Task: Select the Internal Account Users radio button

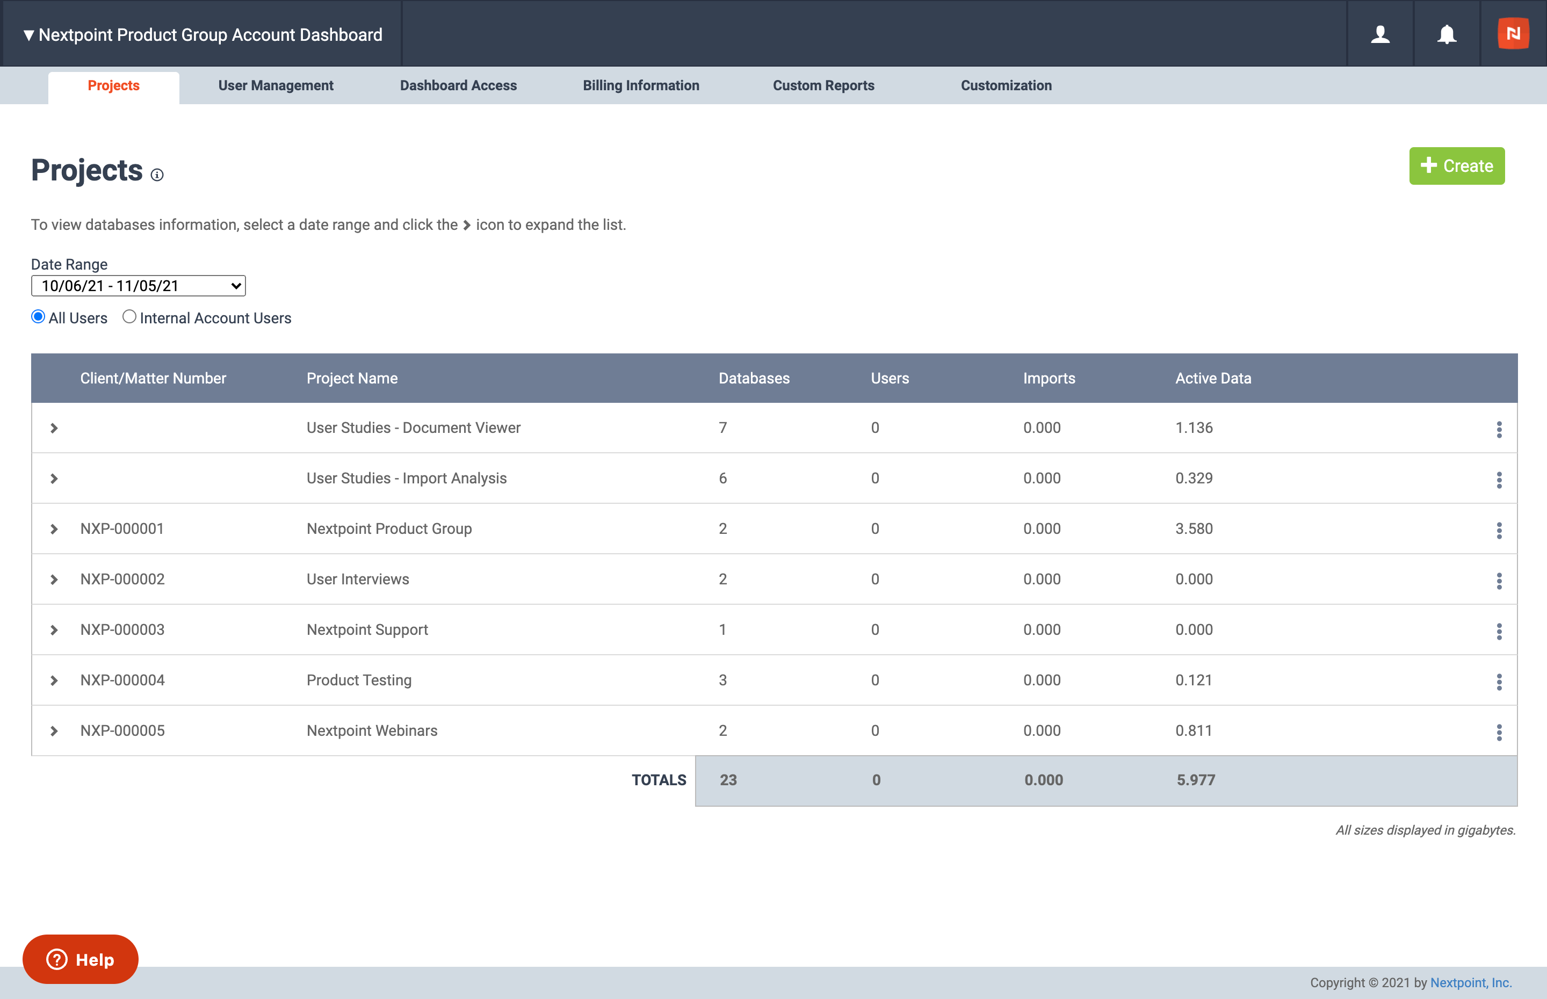Action: point(129,316)
